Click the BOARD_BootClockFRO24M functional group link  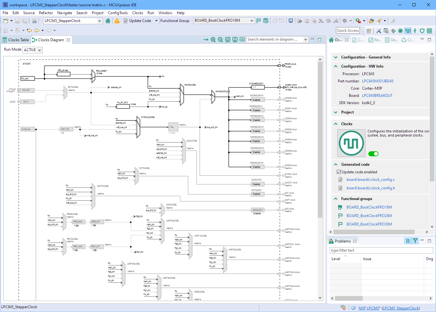point(369,216)
